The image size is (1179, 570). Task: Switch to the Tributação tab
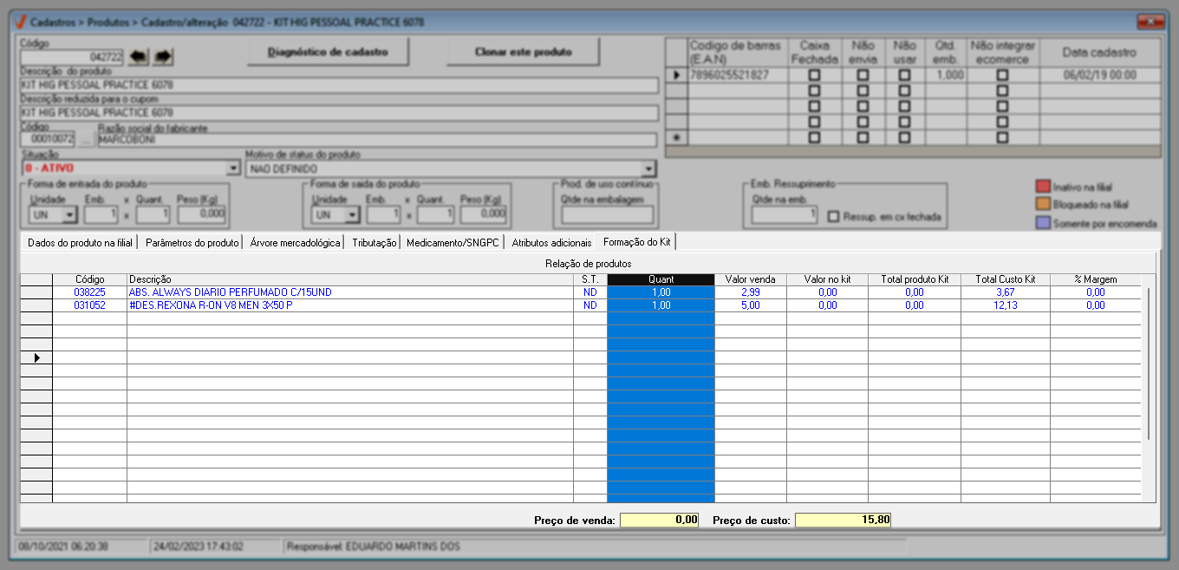375,243
